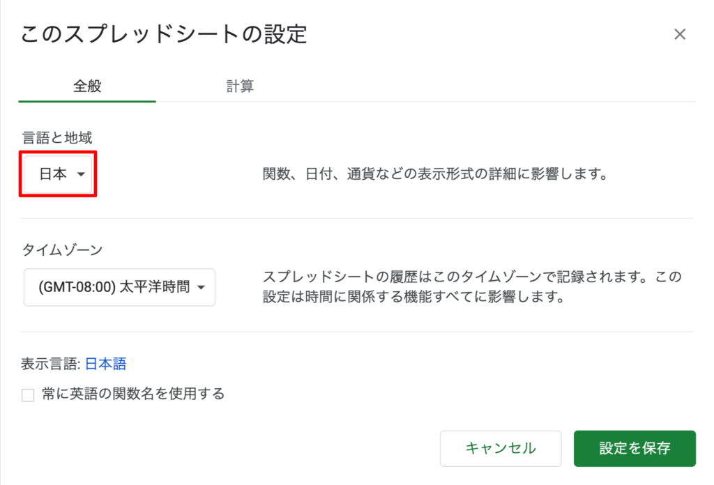Close the spreadsheet settings dialog with X
Image resolution: width=714 pixels, height=485 pixels.
click(x=680, y=34)
